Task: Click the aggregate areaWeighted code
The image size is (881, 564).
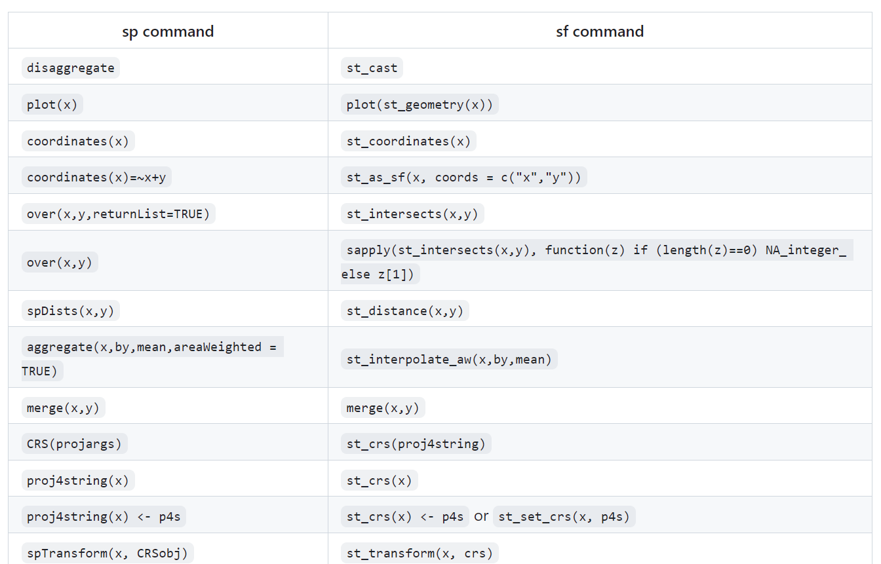Action: (152, 347)
